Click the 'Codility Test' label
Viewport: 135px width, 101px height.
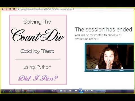point(37,51)
